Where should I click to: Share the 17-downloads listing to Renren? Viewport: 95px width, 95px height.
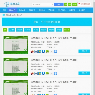[44, 51]
